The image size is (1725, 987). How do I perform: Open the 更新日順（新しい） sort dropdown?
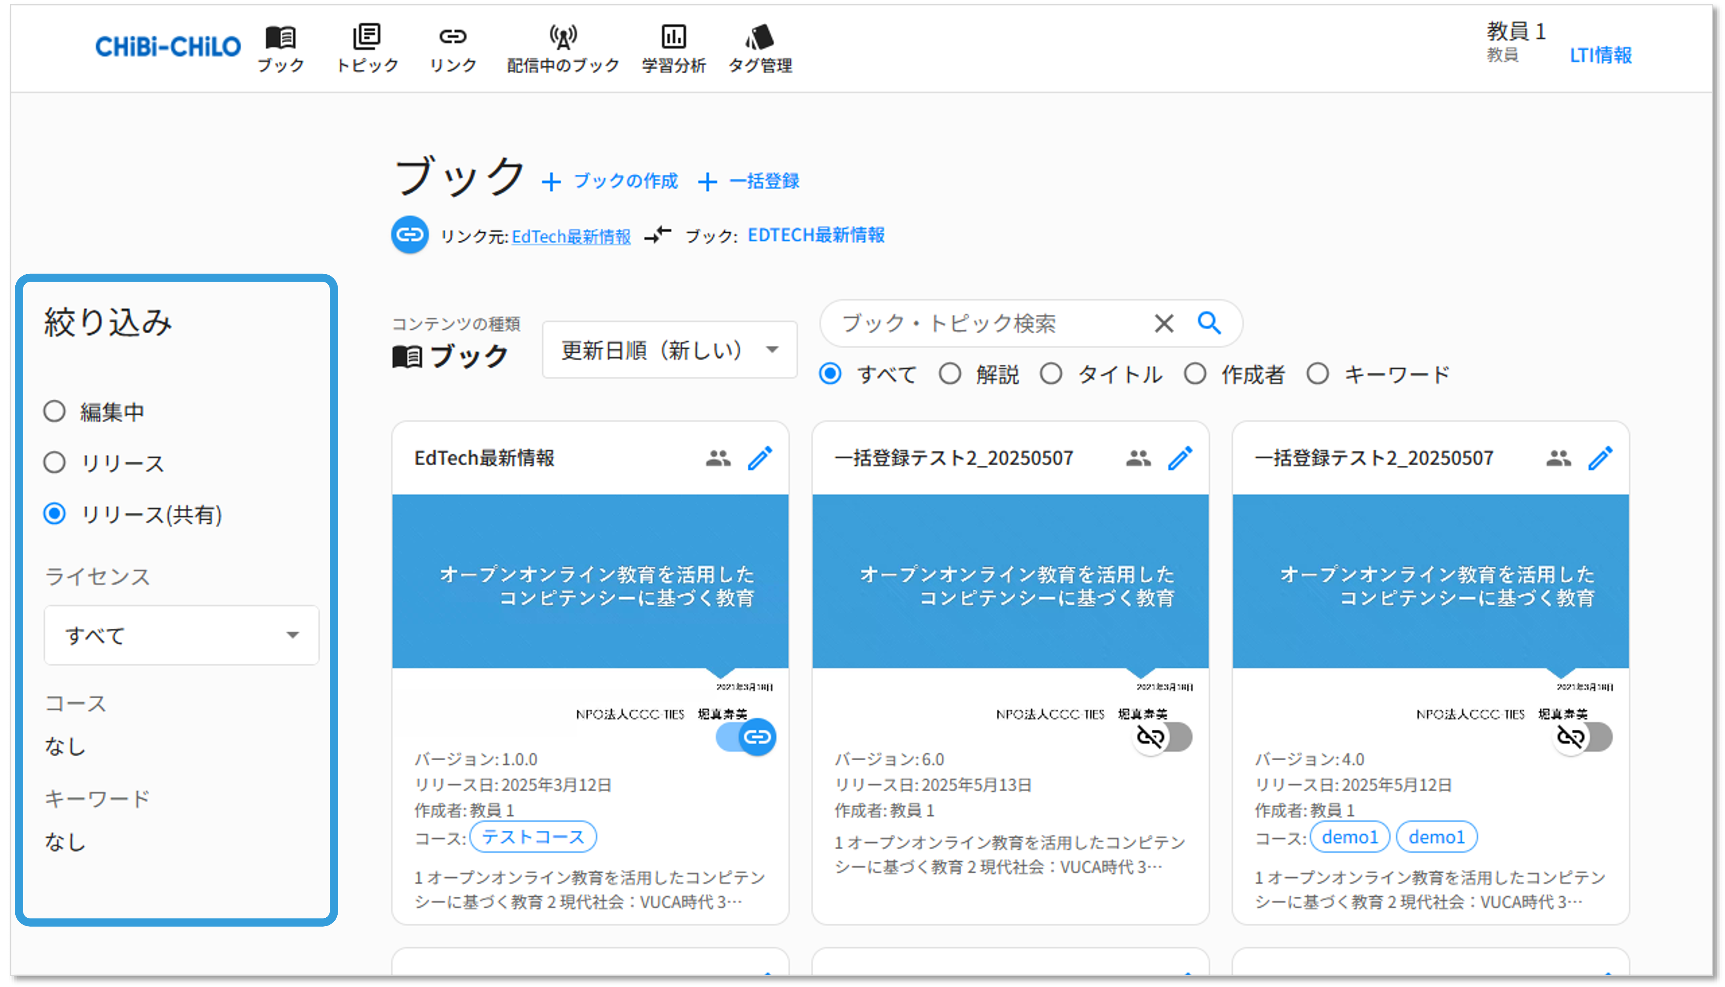click(669, 350)
